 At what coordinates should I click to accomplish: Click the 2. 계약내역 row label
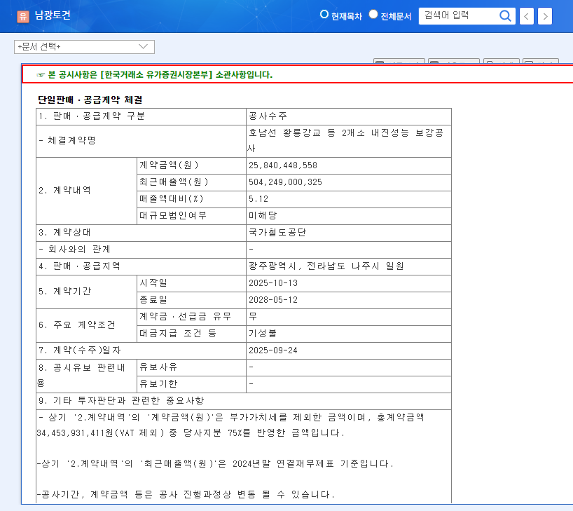coord(87,191)
